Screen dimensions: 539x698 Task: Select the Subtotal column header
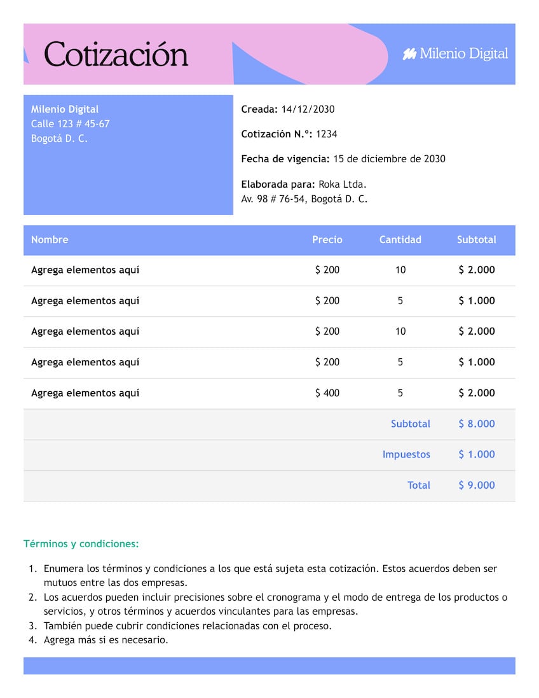click(x=477, y=240)
